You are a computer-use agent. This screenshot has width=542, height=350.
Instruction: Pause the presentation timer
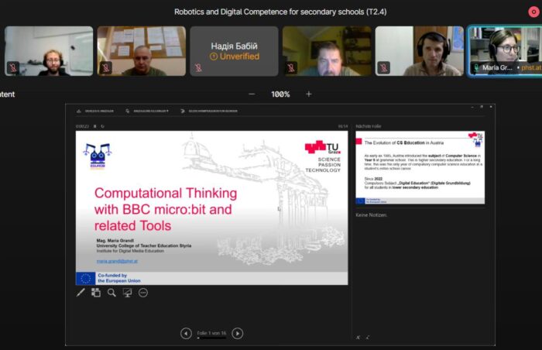point(95,125)
